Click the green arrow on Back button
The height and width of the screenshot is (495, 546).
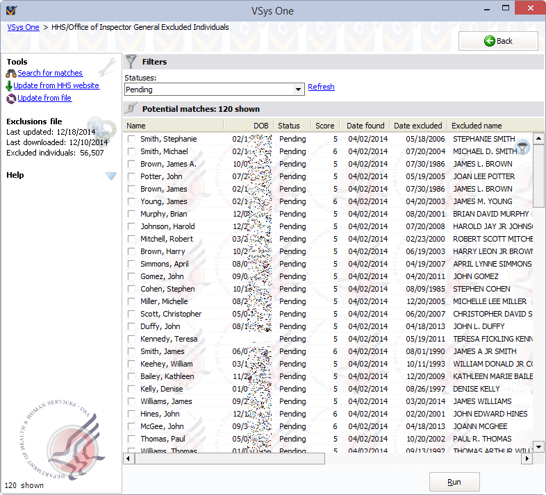[489, 41]
